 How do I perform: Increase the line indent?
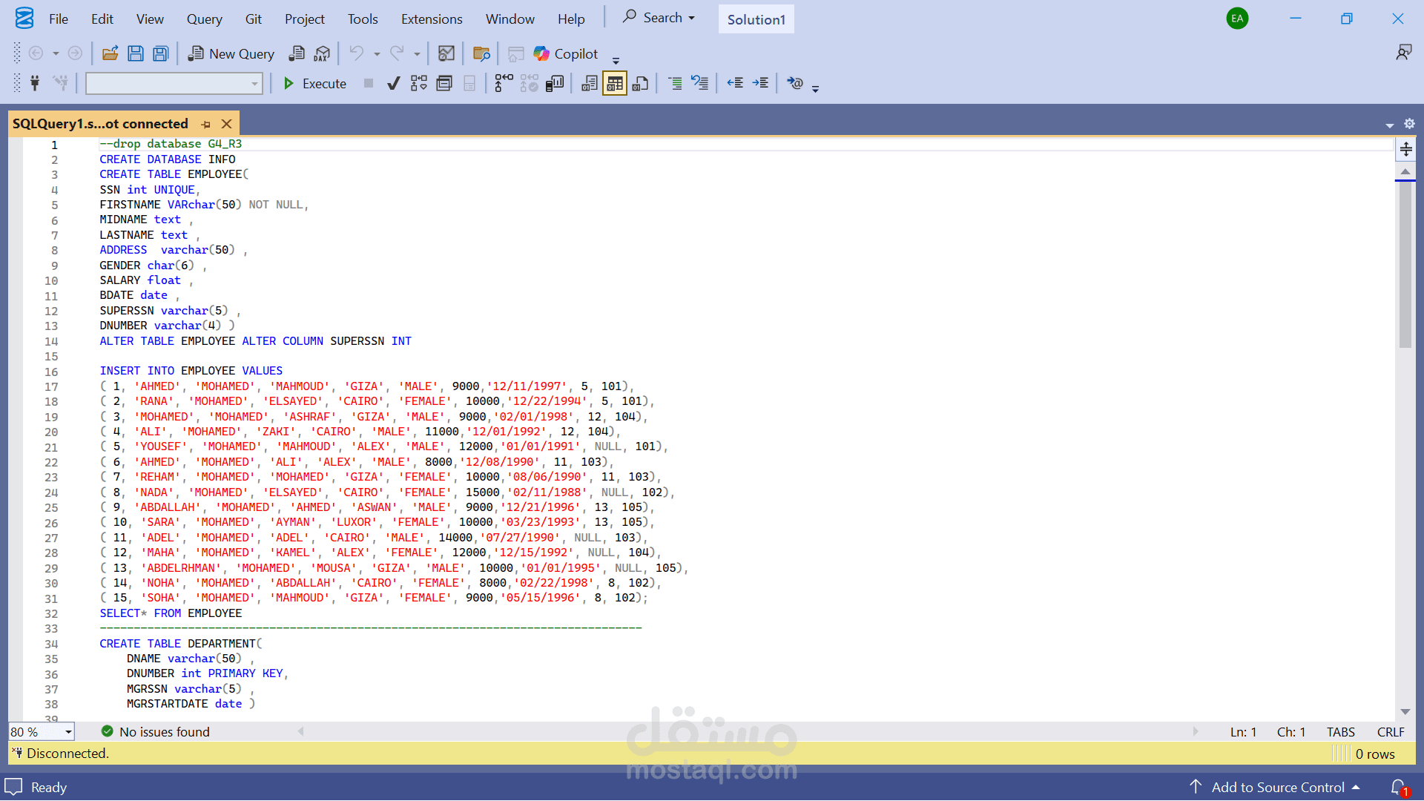760,83
